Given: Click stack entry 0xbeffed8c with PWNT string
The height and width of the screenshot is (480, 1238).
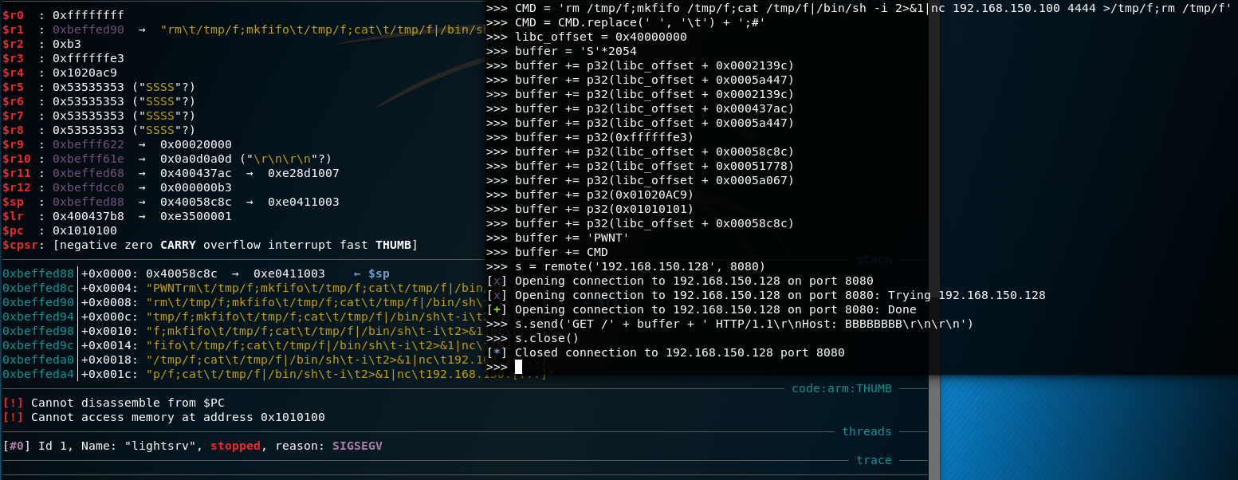Looking at the screenshot, I should 243,288.
